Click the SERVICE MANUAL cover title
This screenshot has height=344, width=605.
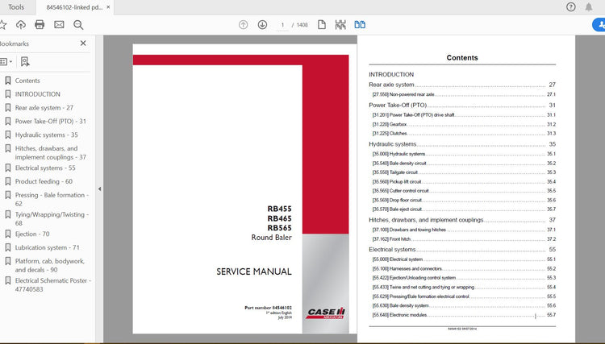click(254, 271)
